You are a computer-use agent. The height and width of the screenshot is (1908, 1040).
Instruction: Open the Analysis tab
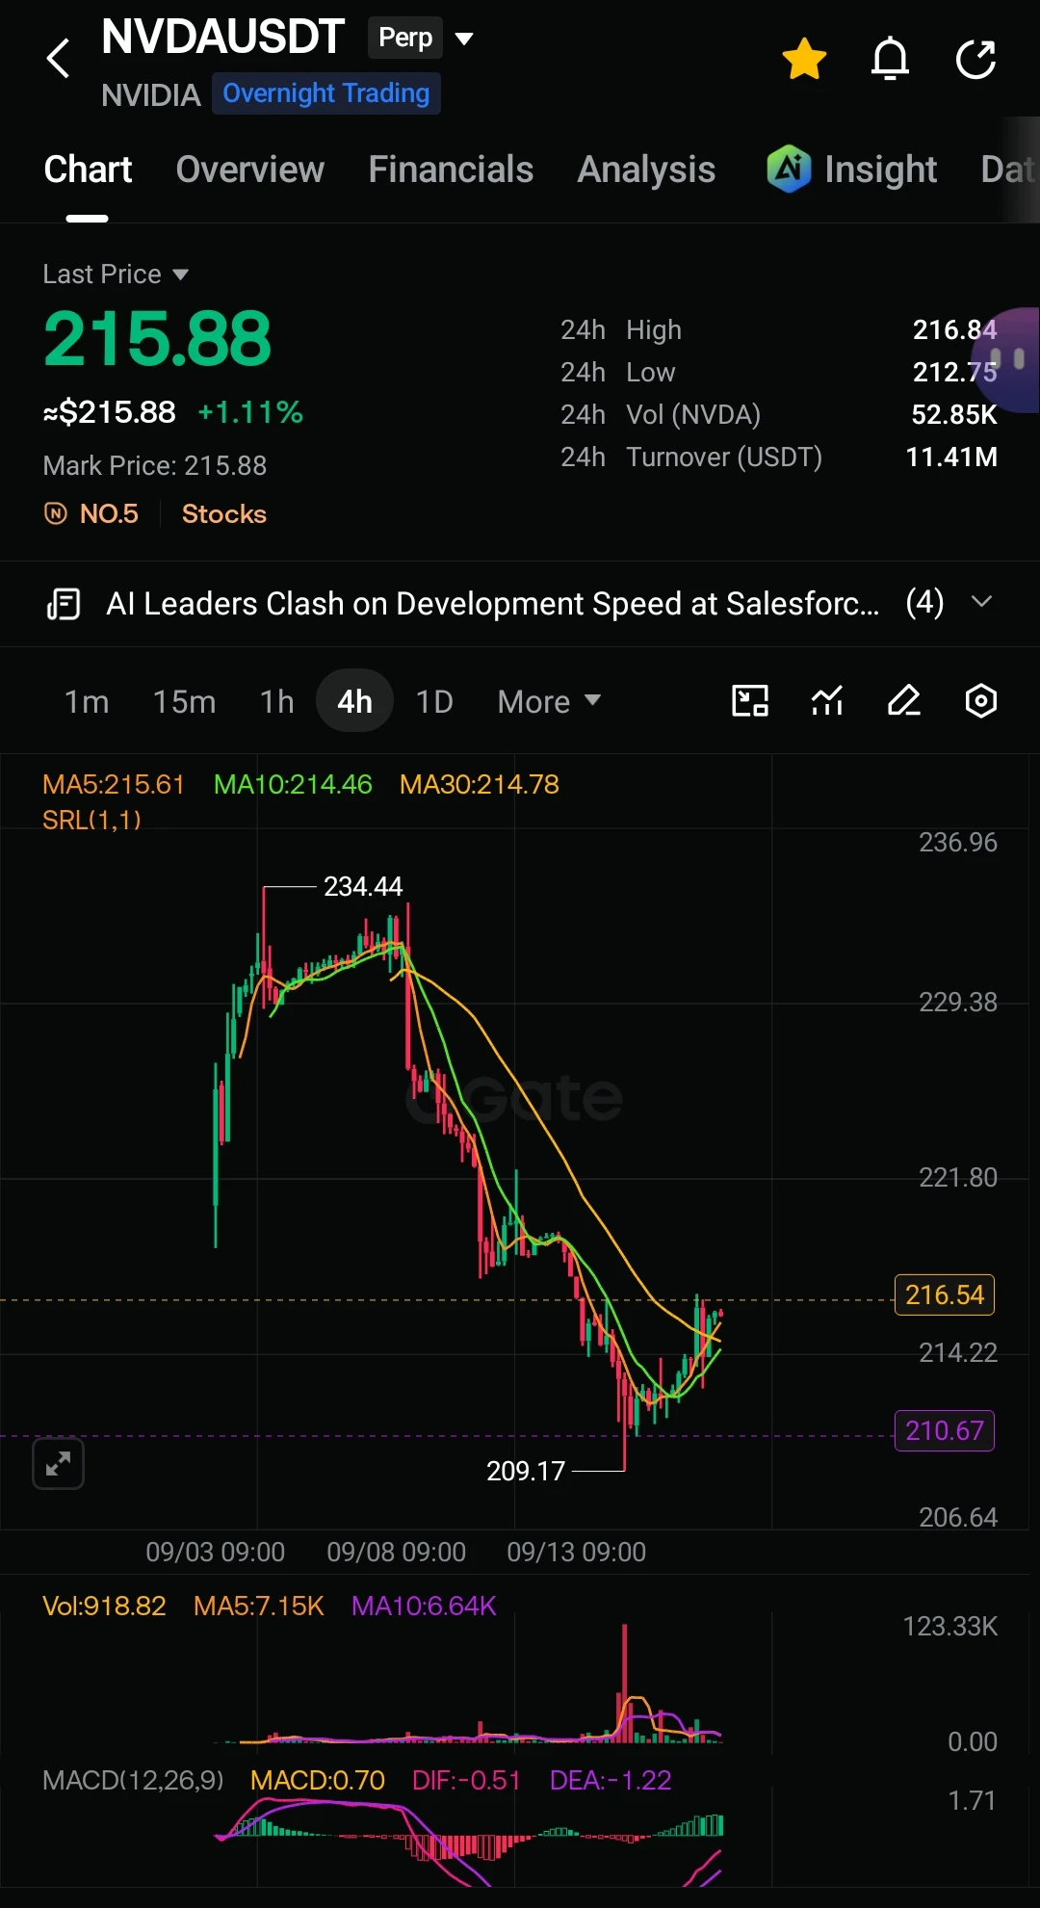(x=646, y=170)
